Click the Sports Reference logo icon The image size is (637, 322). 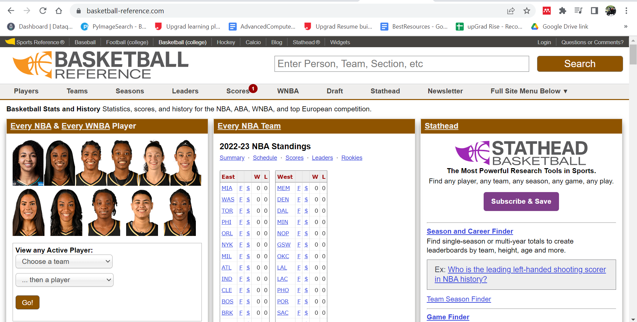10,42
